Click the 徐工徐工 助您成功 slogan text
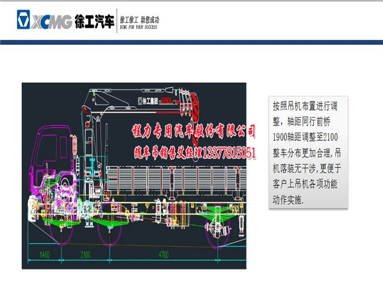 [139, 19]
